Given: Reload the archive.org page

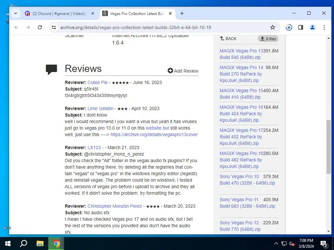Looking at the screenshot, I should 39,27.
